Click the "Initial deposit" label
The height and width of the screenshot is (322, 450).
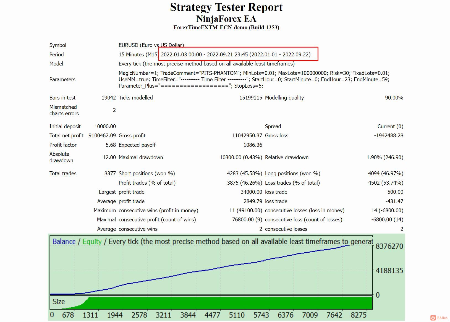[x=65, y=126]
